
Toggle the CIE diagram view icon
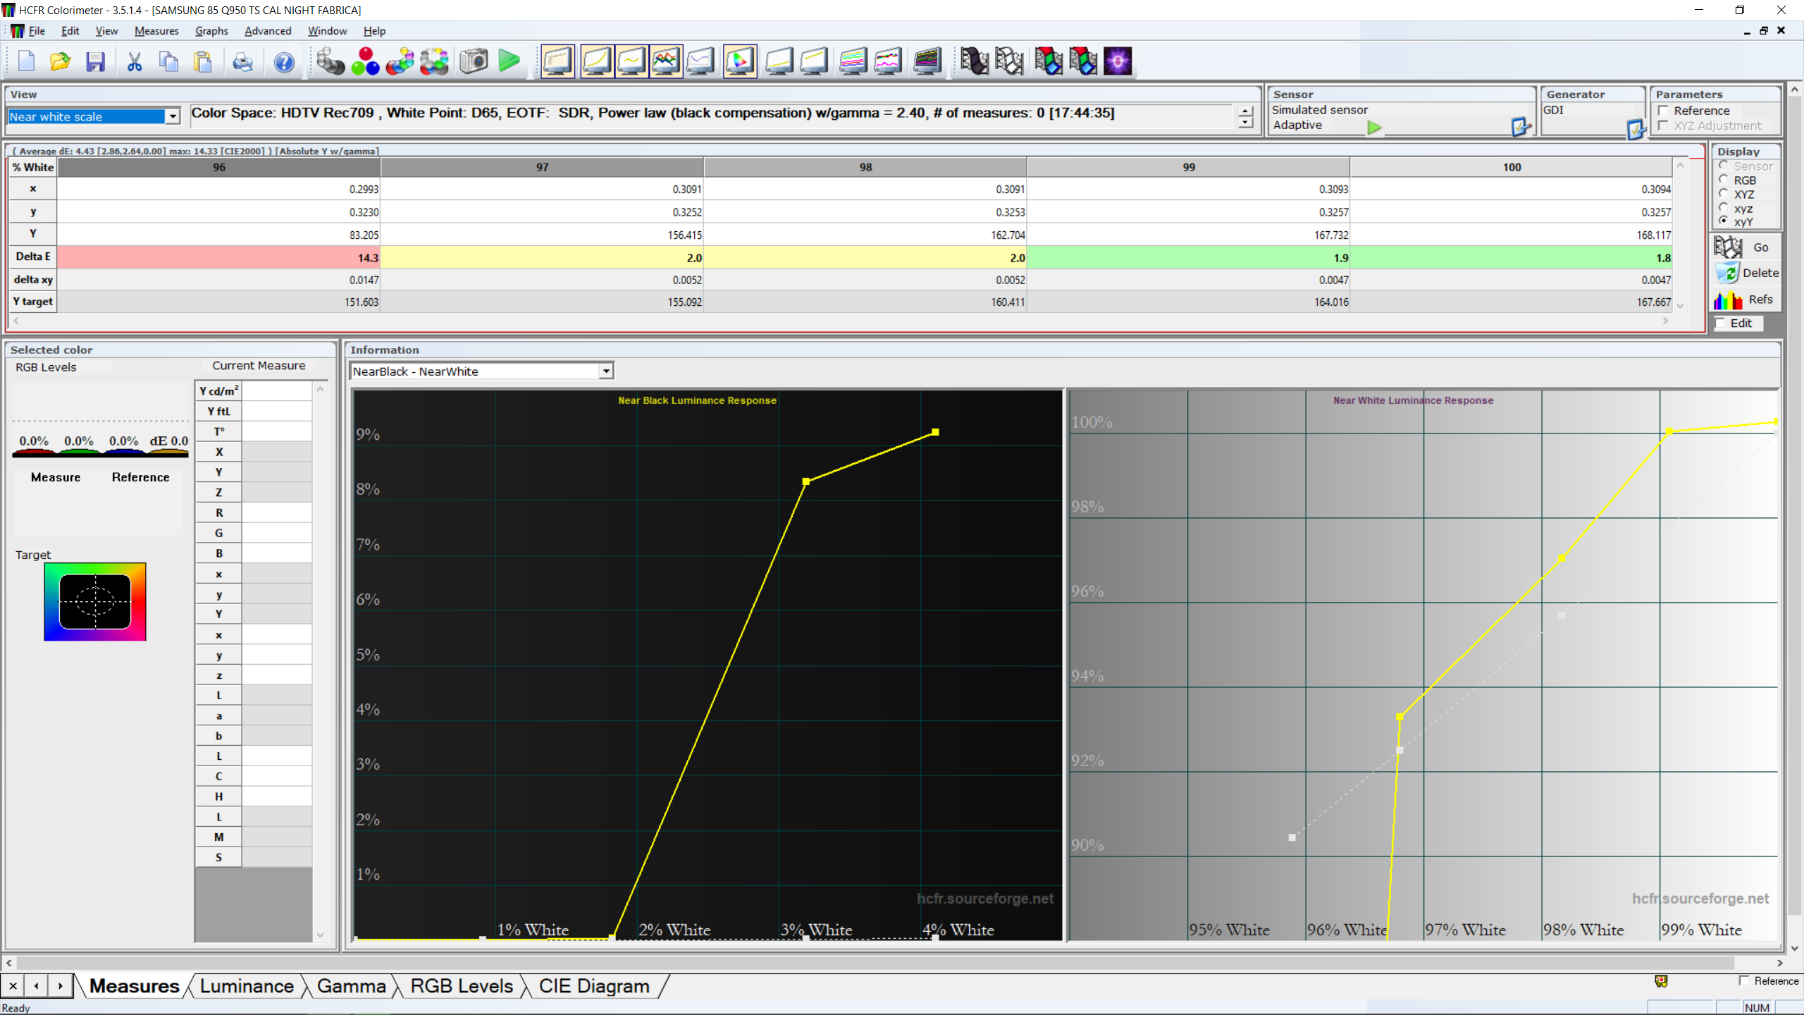(740, 62)
